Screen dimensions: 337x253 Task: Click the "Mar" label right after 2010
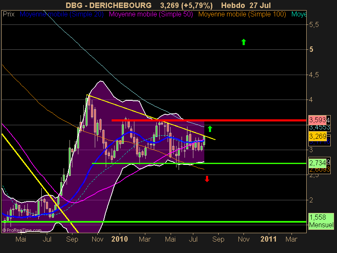click(144, 239)
